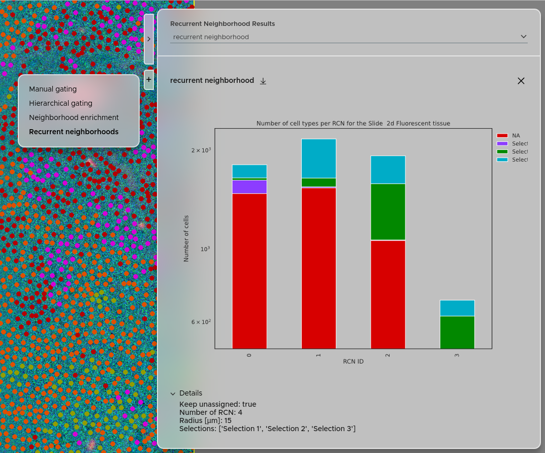Choose Hierarchical gating option
This screenshot has width=545, height=453.
click(60, 103)
